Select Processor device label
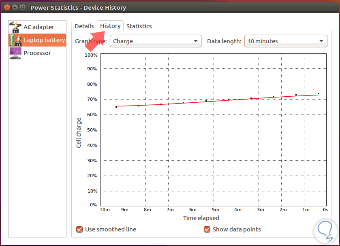The width and height of the screenshot is (340, 246). point(37,53)
